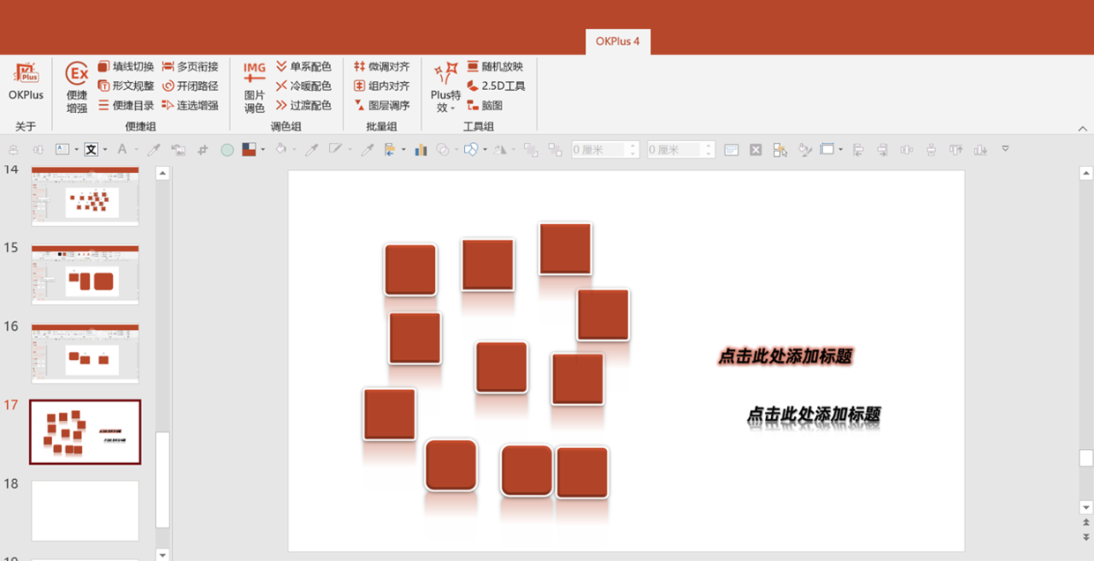Image resolution: width=1094 pixels, height=561 pixels.
Task: Click the slide editor scroll up arrow
Action: 1086,174
